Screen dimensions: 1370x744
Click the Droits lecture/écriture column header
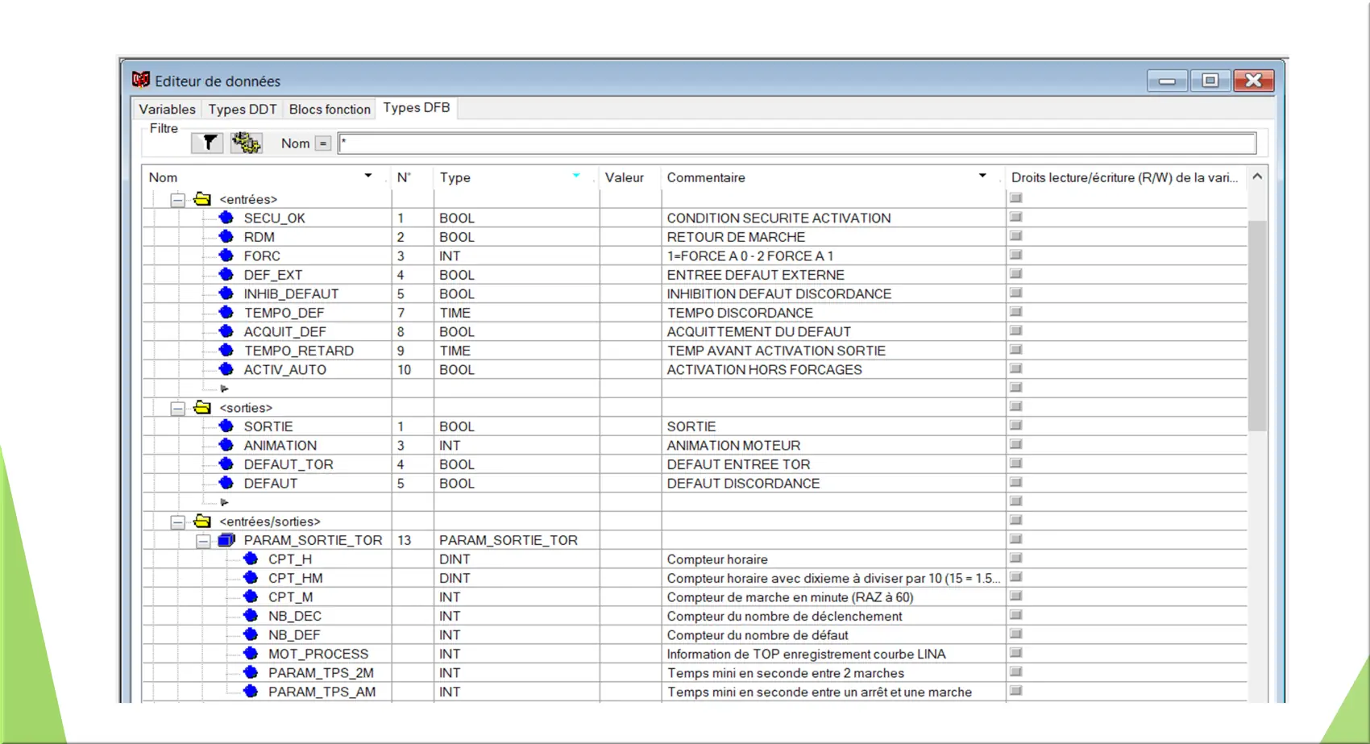point(1125,177)
